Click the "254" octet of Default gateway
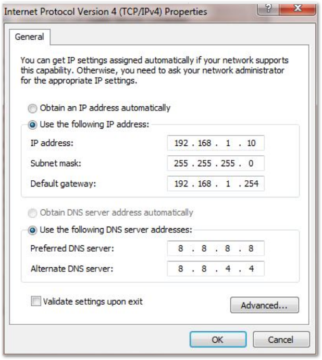 click(251, 183)
